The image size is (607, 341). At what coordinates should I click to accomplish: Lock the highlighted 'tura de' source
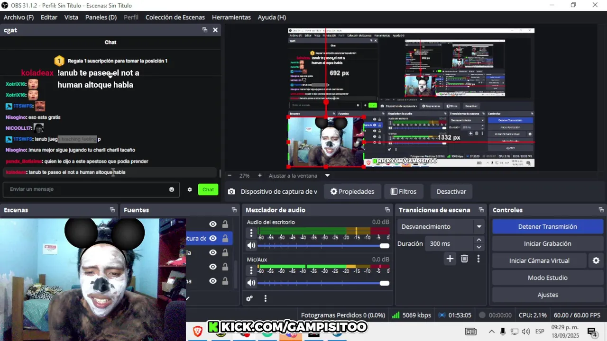tap(225, 238)
